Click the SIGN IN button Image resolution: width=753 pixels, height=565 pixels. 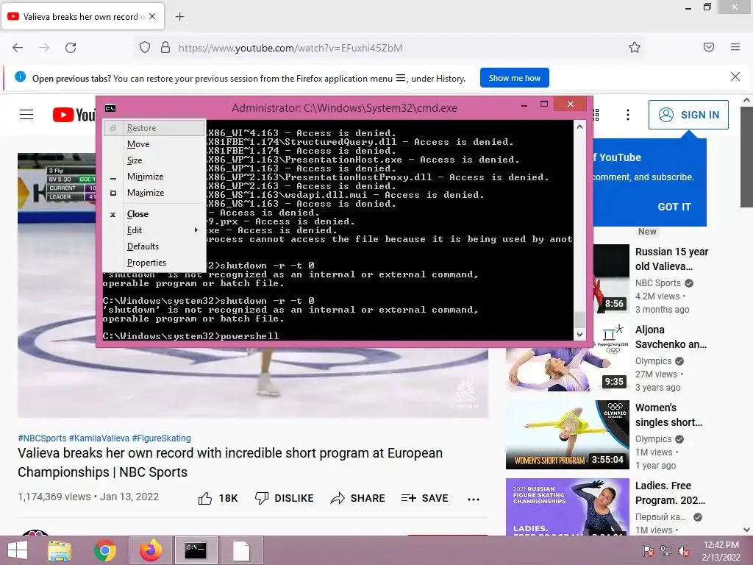pos(688,115)
